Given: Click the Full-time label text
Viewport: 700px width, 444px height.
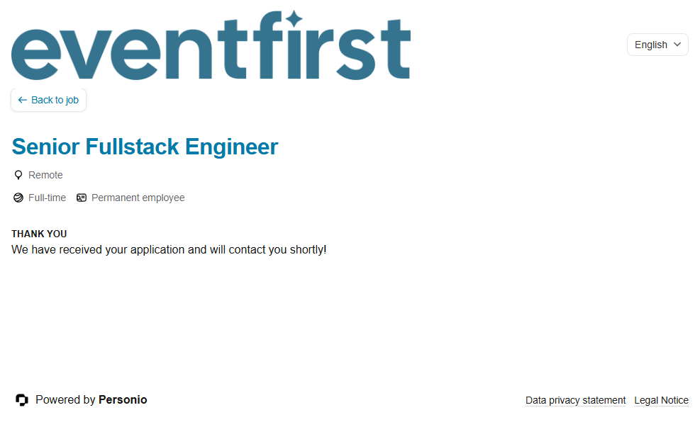Looking at the screenshot, I should [47, 198].
